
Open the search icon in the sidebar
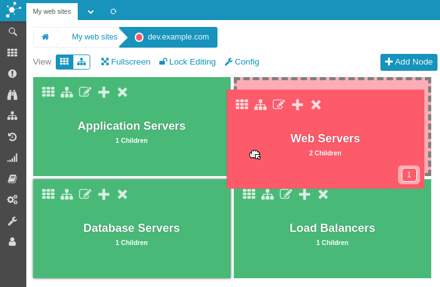tap(13, 32)
